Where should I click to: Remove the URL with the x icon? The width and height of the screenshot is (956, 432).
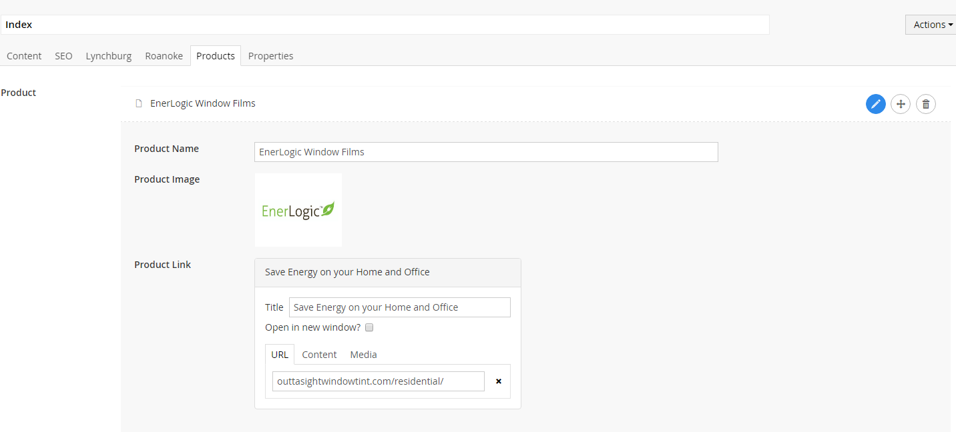(499, 381)
